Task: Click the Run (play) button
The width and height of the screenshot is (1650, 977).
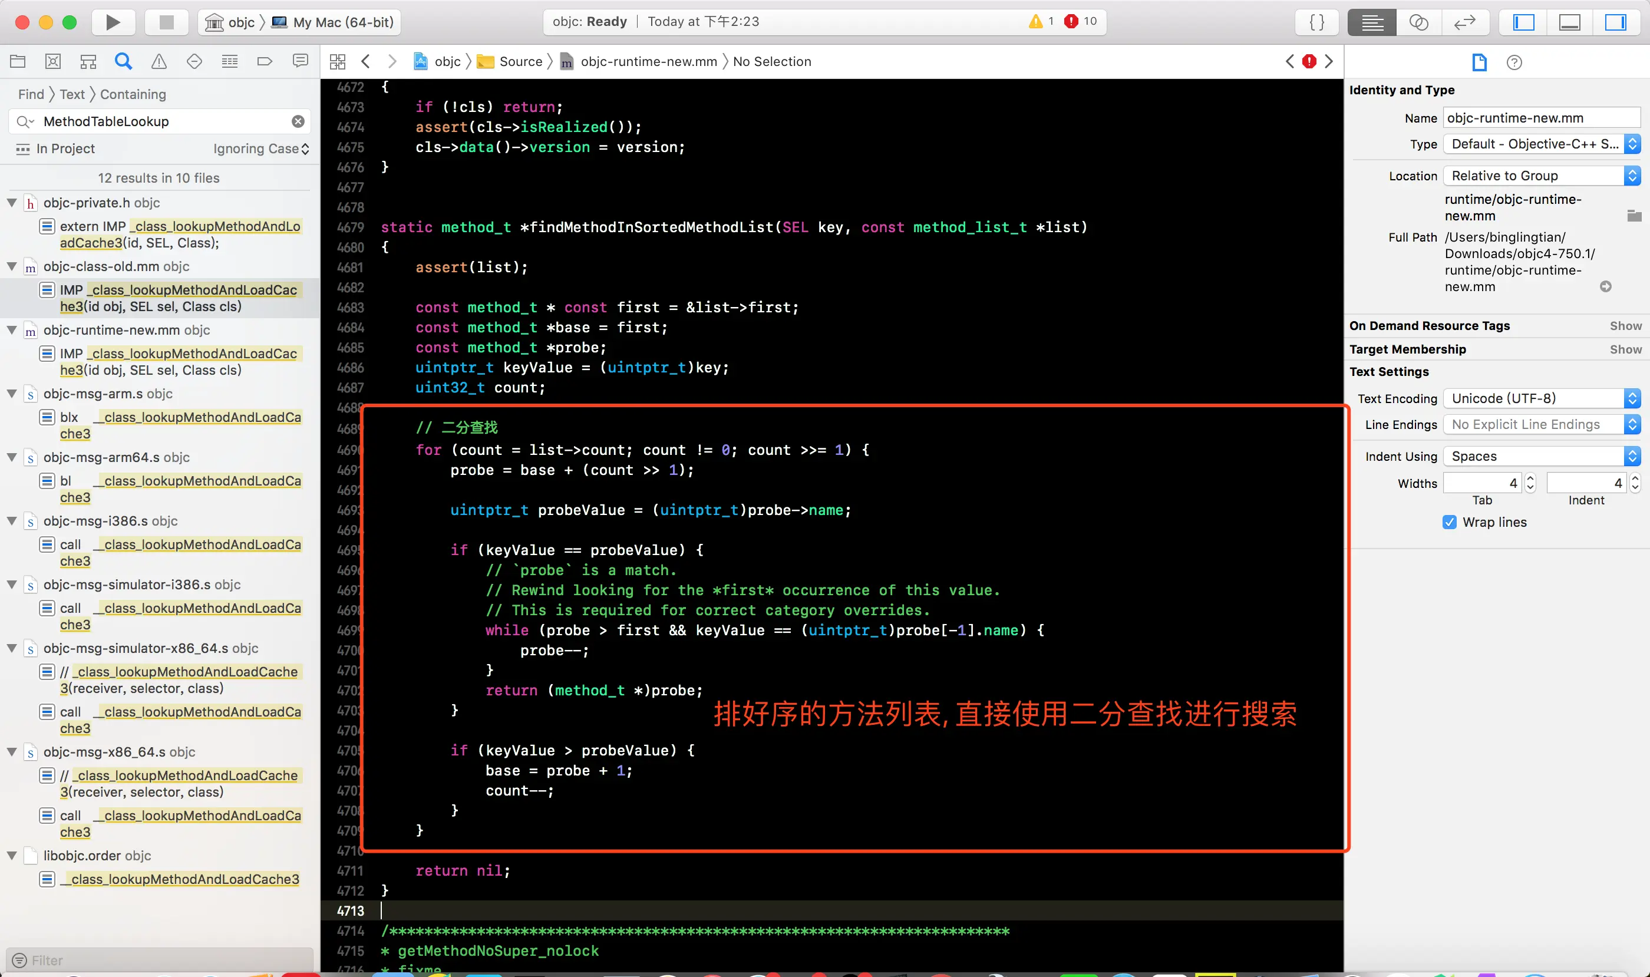Action: click(x=113, y=22)
